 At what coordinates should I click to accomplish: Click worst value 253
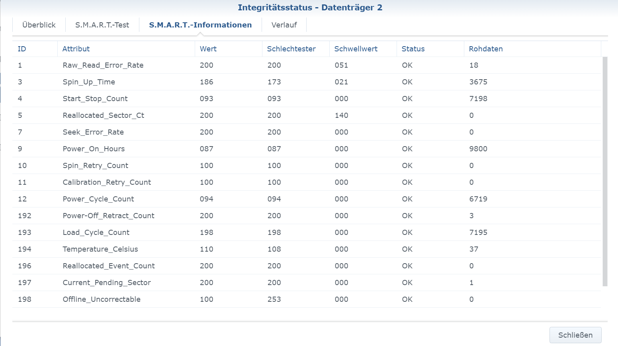pos(274,299)
